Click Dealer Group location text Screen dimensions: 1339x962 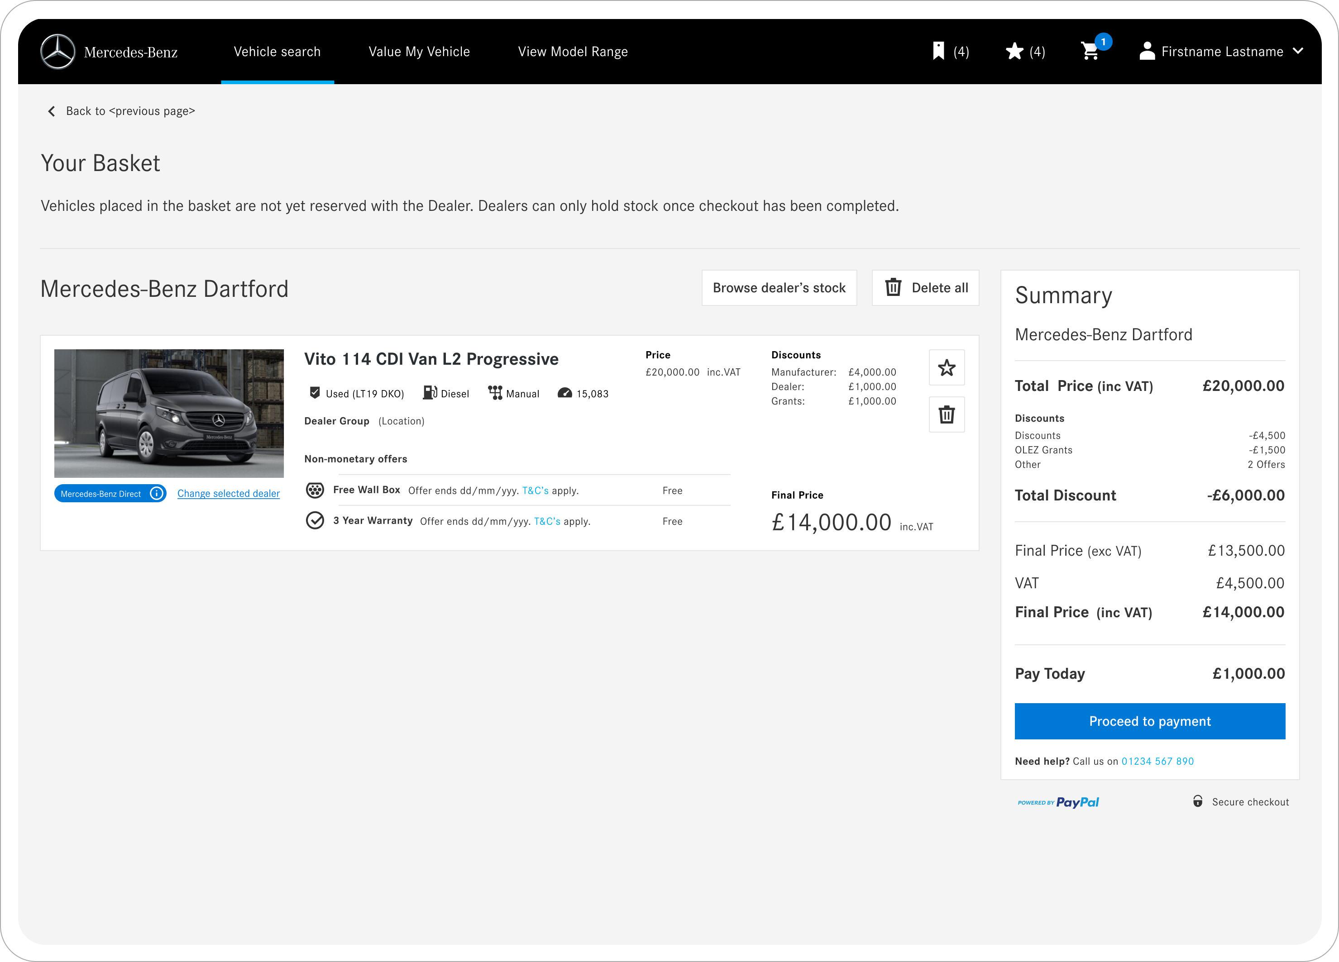[364, 421]
